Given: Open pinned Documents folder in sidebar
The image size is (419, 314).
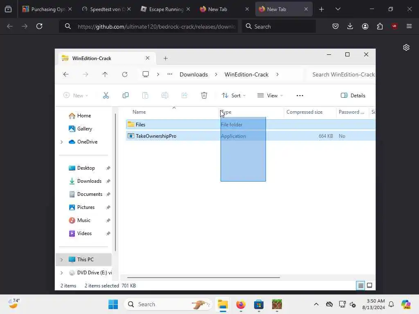Looking at the screenshot, I should click(x=90, y=194).
